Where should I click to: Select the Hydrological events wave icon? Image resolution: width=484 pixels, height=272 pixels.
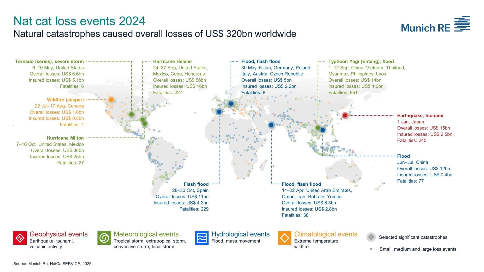[202, 237]
